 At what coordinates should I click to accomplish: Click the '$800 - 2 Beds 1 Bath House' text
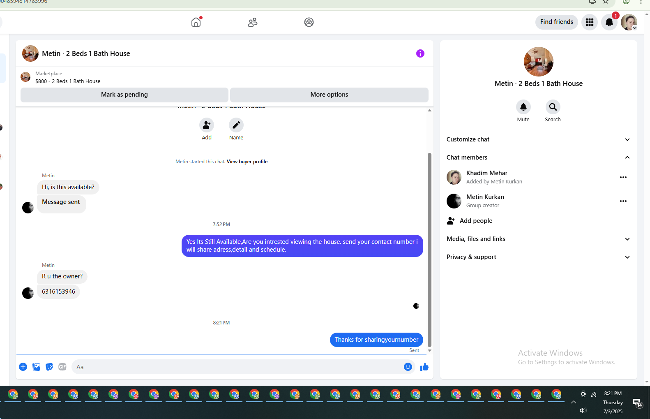point(68,81)
